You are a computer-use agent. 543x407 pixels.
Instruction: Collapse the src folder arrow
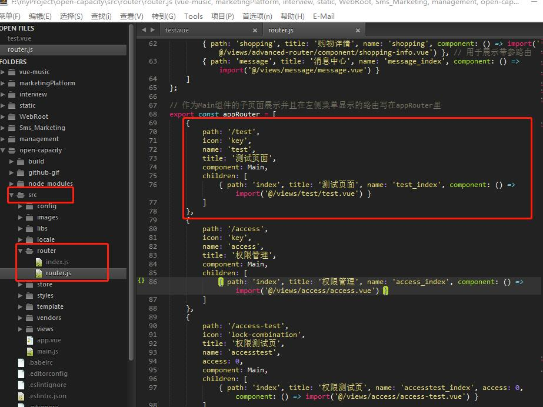[11, 195]
